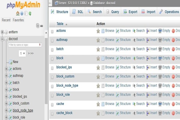
Task: Click the Structure text link in authmap row
Action: [x=125, y=40]
